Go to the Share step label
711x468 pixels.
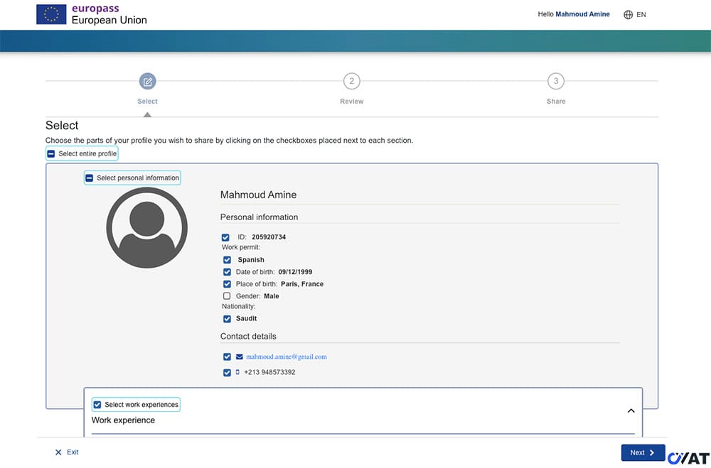click(x=556, y=102)
